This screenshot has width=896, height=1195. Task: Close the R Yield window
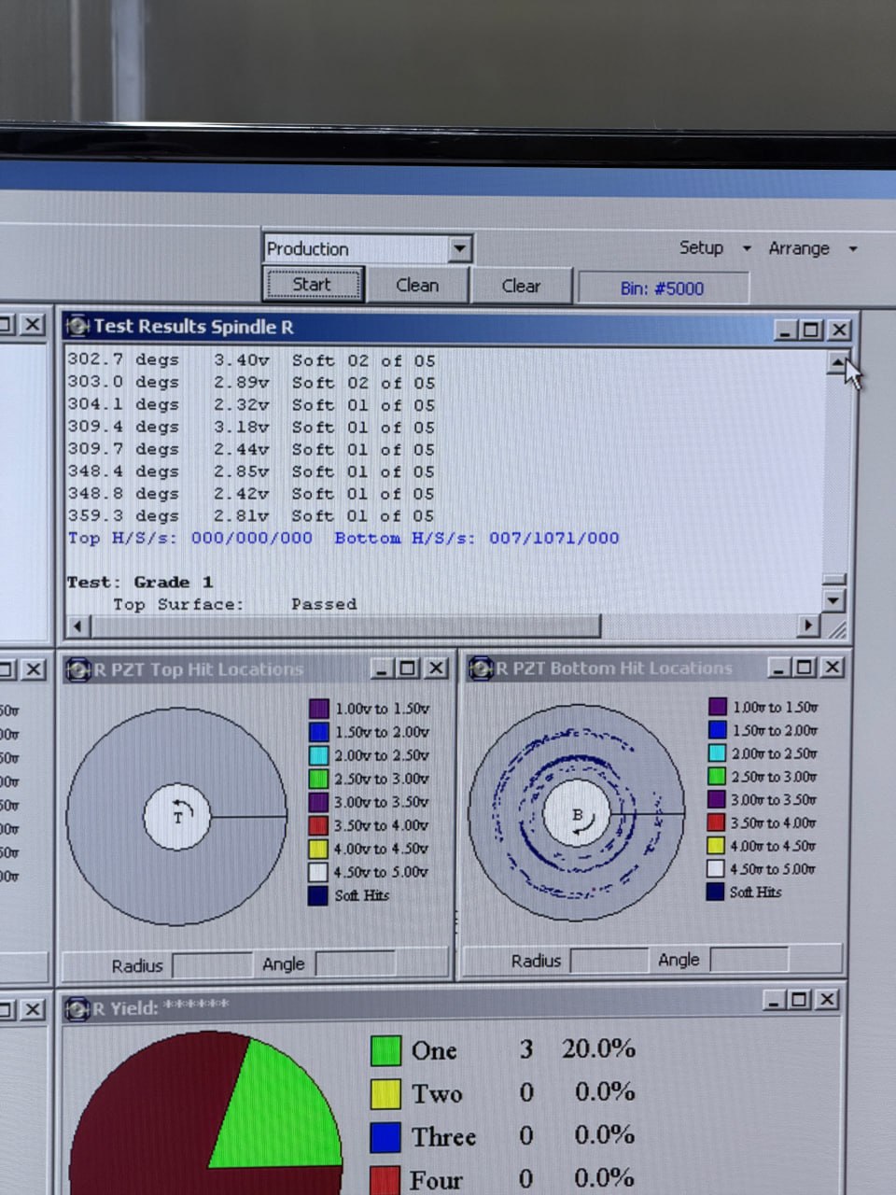pyautogui.click(x=827, y=1000)
